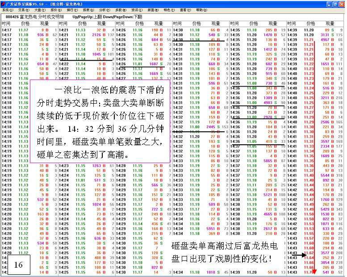
Task: Select the 2586 B volume cell at 14:40
Action: tap(327, 122)
